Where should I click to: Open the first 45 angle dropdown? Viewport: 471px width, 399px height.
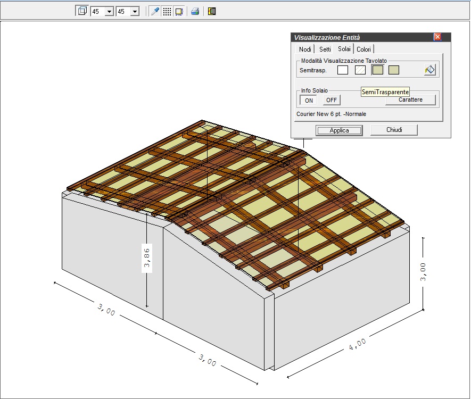click(109, 12)
